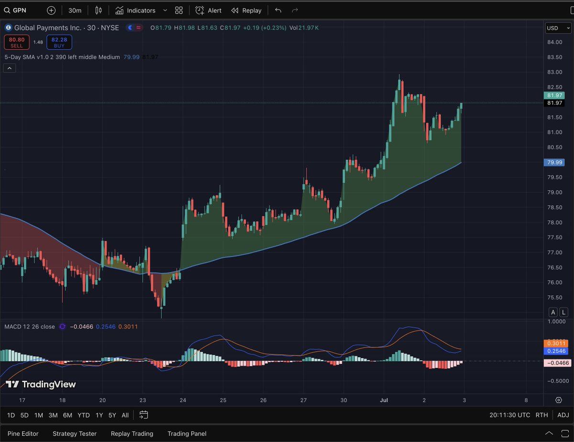Click the pink data-mode indicator icon
The width and height of the screenshot is (574, 442).
[139, 28]
